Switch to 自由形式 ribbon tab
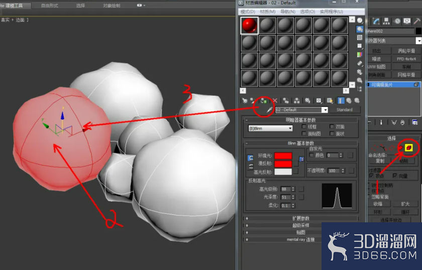 coord(49,6)
